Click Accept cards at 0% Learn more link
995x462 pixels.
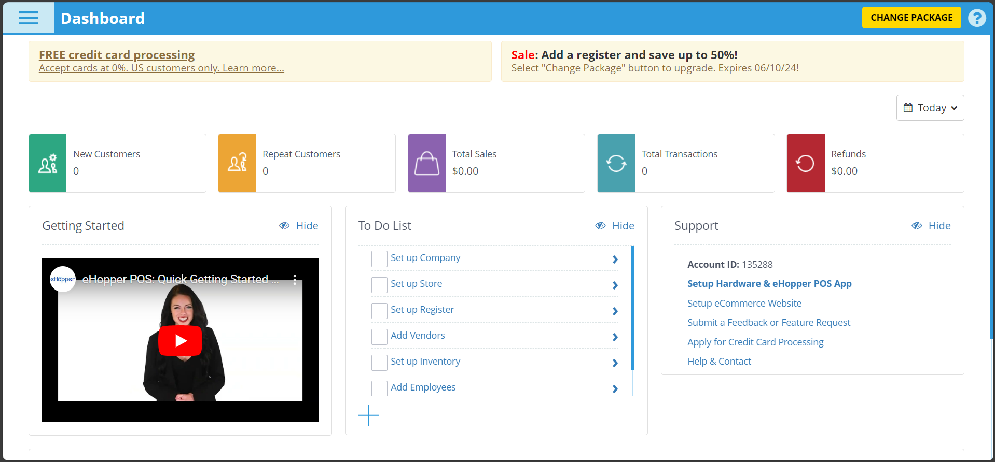point(161,68)
